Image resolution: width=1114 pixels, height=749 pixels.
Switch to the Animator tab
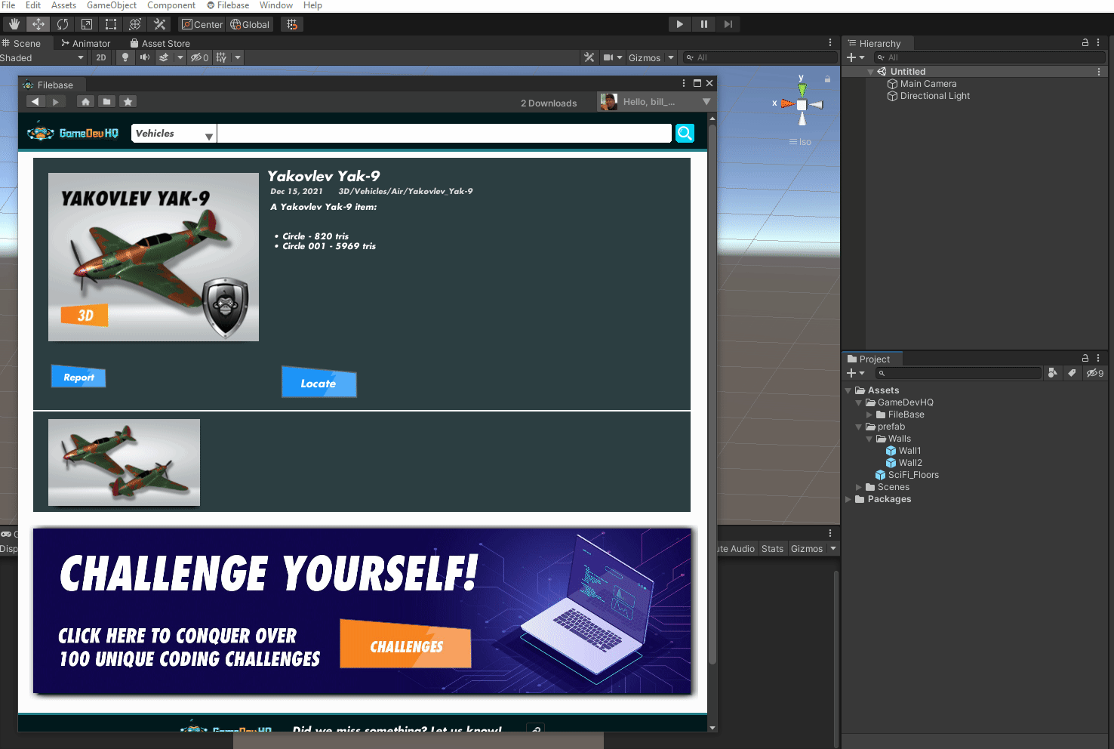tap(86, 43)
